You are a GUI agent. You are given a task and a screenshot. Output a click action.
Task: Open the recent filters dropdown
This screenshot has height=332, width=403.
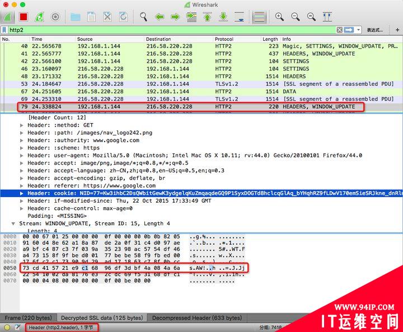pos(359,30)
